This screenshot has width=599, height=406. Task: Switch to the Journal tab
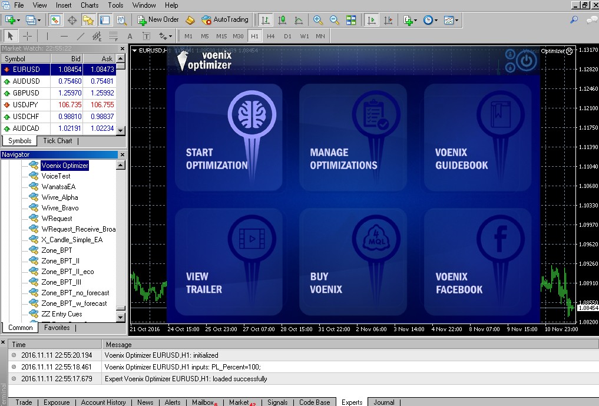click(x=383, y=402)
